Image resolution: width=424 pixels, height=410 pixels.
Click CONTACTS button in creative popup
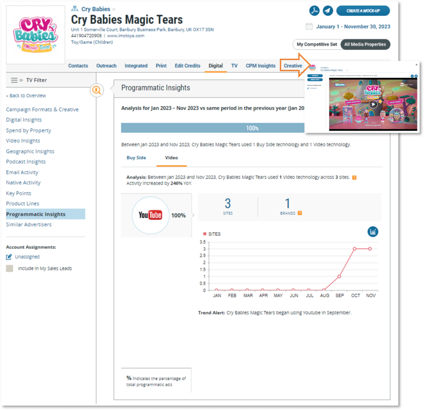(315, 76)
